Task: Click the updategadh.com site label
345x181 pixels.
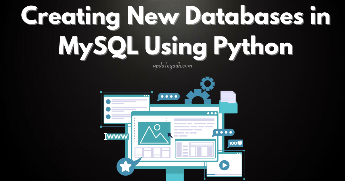Action: tap(172, 66)
